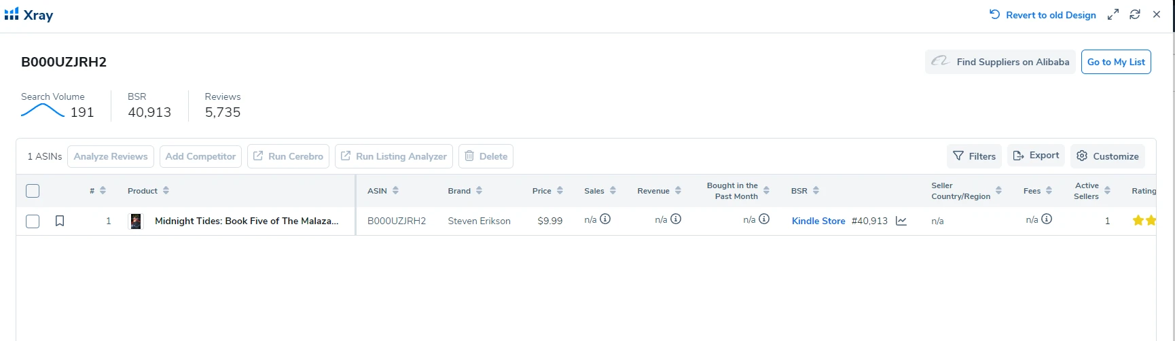Click the Bought in Past Month info icon
The width and height of the screenshot is (1175, 341).
(764, 219)
